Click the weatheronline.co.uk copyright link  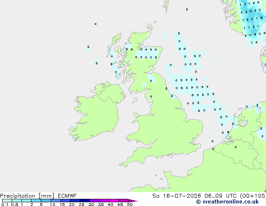click(x=227, y=202)
